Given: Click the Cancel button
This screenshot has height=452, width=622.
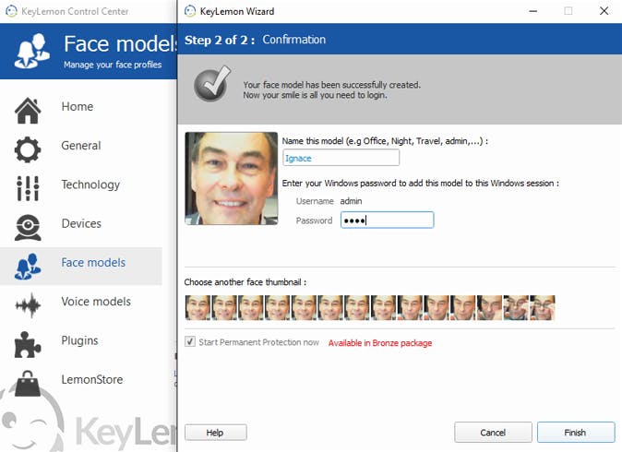Looking at the screenshot, I should 493,433.
